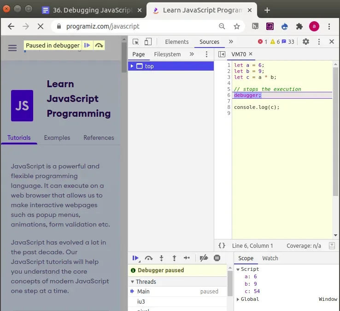Screen dimensions: 340x311
Task: Open the Examples tab on the page
Action: click(x=57, y=138)
